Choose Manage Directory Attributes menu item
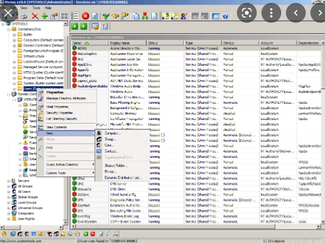 pos(66,98)
